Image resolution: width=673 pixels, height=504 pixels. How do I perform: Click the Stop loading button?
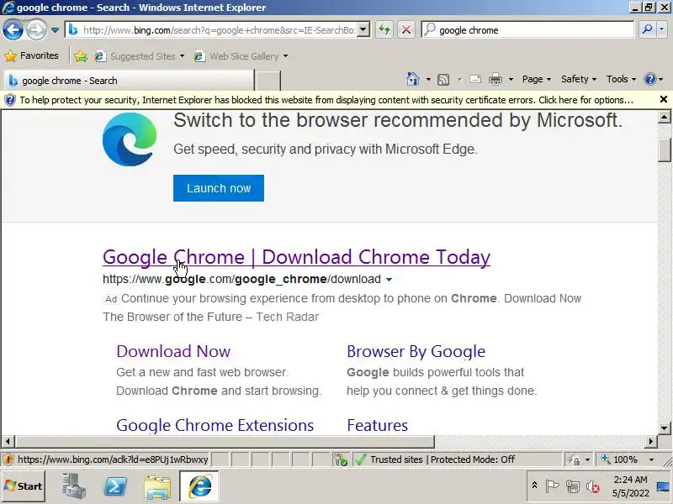pyautogui.click(x=406, y=29)
